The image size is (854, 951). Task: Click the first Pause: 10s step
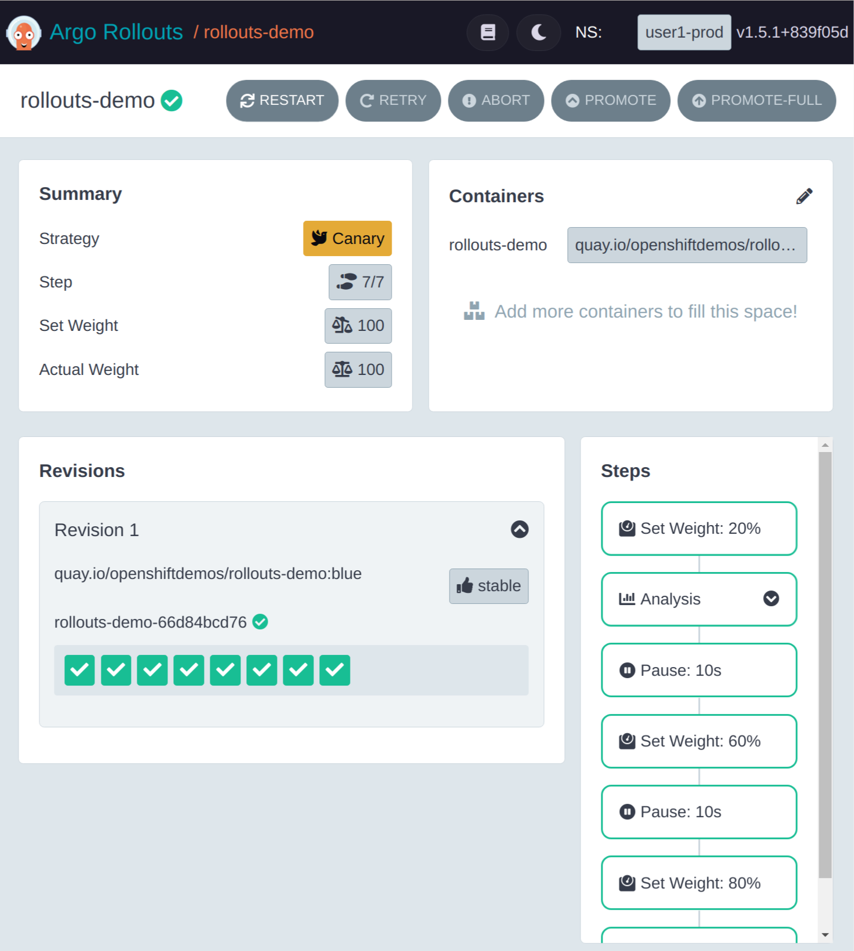click(x=699, y=670)
